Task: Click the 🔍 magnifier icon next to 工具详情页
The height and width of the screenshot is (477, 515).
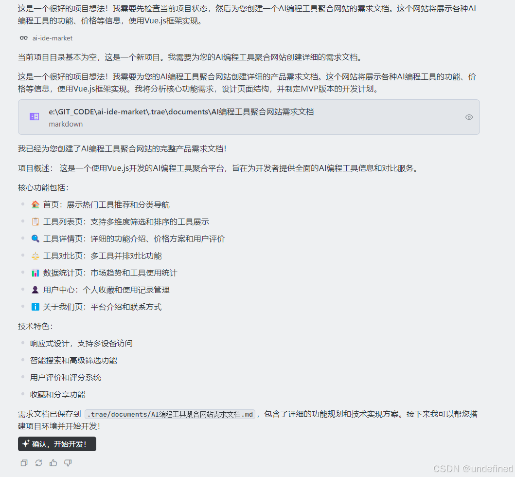Action: tap(35, 238)
